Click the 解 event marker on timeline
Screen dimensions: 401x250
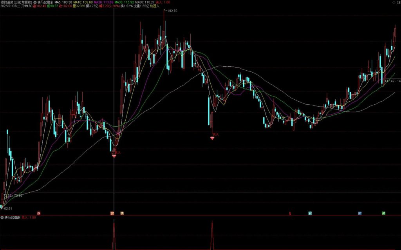(310, 214)
